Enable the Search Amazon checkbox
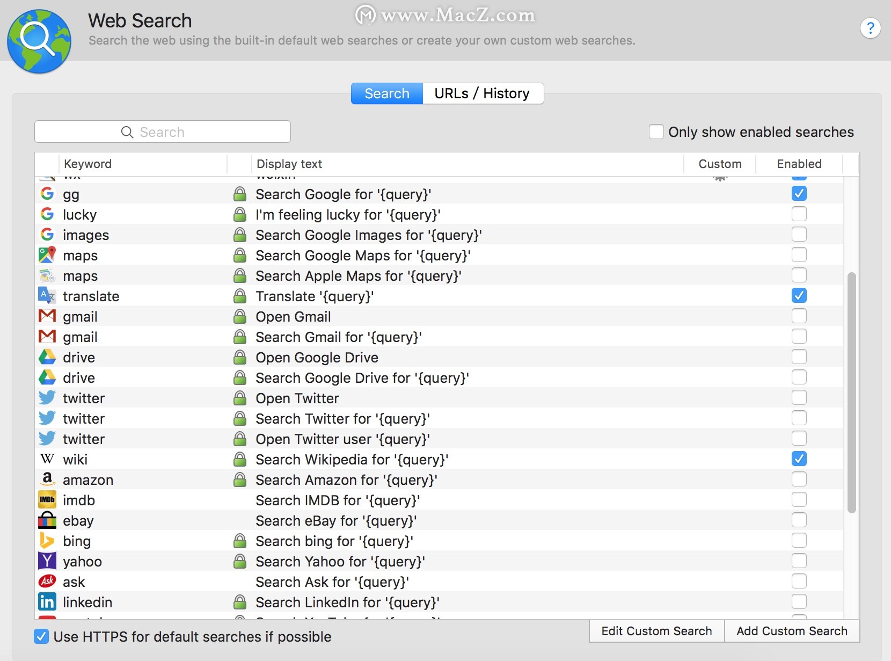 point(799,479)
